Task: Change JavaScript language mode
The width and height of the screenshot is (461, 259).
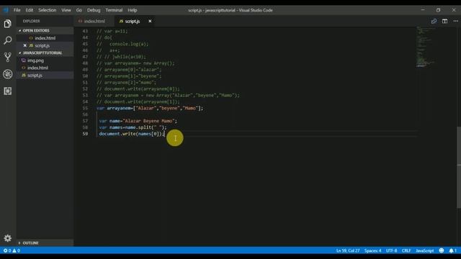Action: click(x=424, y=250)
